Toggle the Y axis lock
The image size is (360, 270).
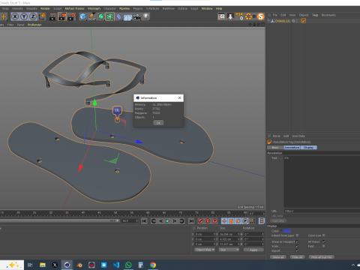click(24, 16)
